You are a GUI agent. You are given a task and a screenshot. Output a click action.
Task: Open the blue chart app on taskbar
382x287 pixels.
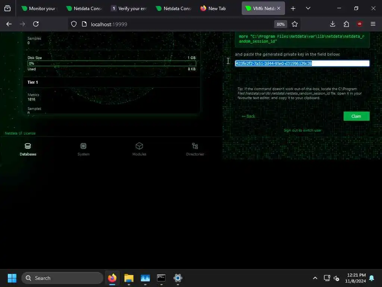click(145, 278)
